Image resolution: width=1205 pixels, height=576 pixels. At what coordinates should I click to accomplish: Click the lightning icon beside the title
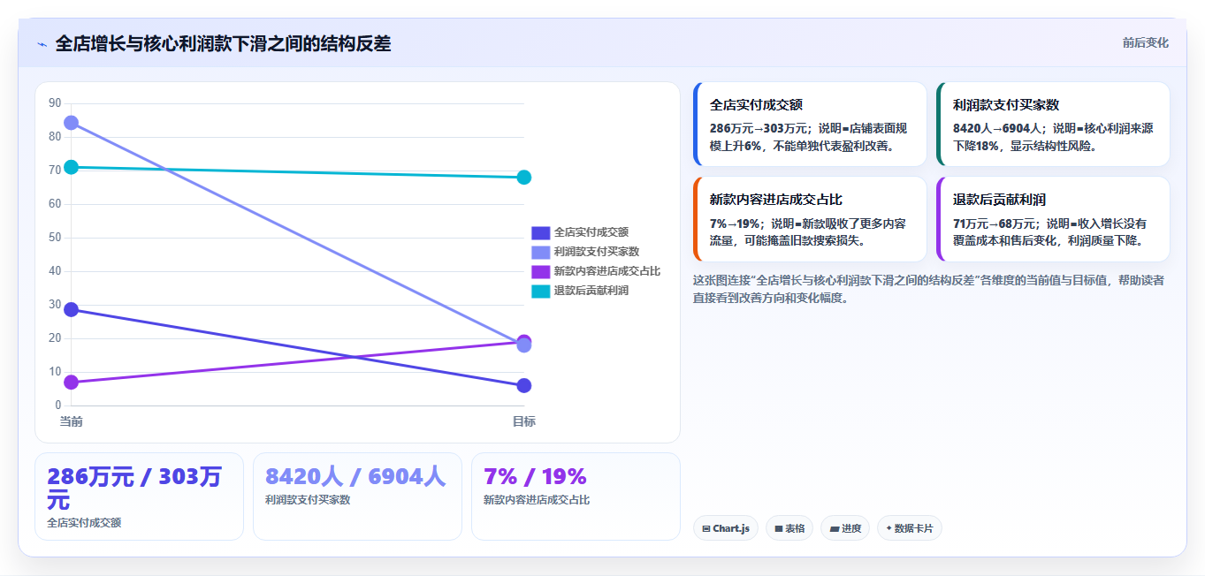coord(42,44)
